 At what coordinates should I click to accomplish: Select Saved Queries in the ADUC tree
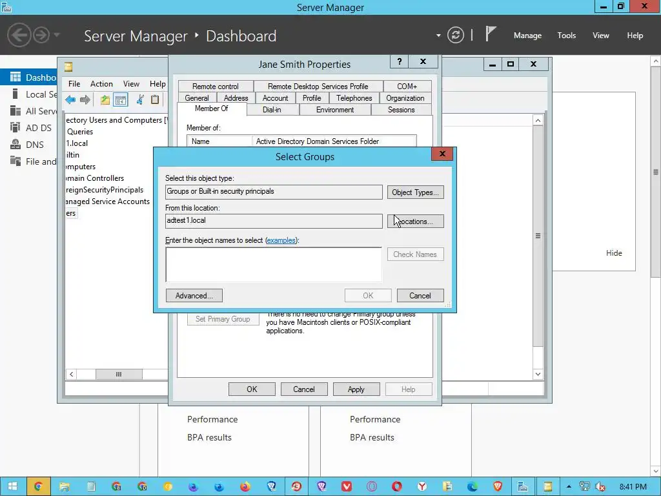(x=79, y=132)
